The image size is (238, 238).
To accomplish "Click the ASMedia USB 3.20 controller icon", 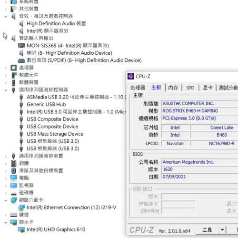I will pos(21,97).
